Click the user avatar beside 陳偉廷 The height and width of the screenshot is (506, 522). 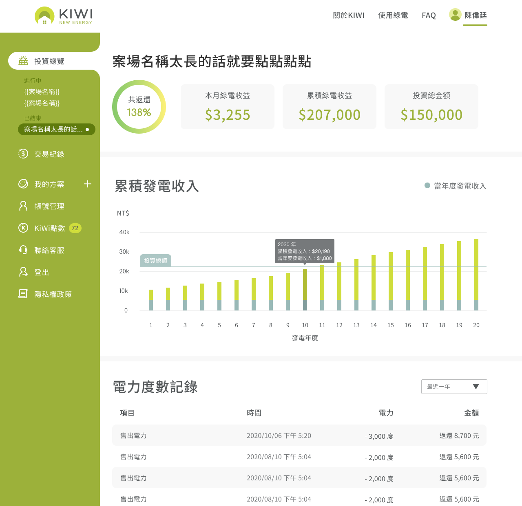455,15
